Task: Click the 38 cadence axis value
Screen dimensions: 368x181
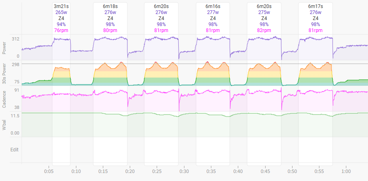Action: [17, 108]
